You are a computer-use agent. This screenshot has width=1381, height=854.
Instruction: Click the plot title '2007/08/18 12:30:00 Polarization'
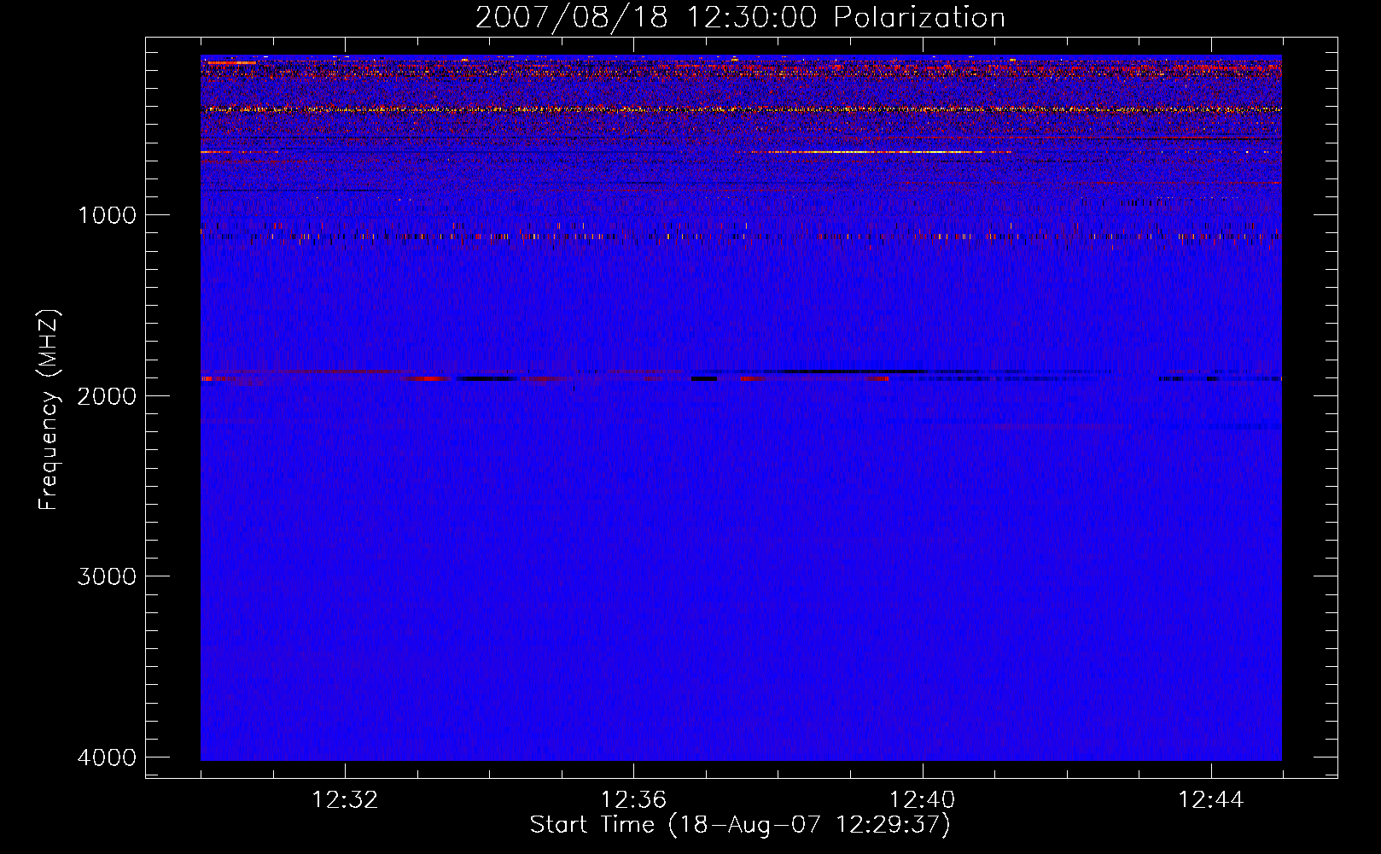coord(740,18)
